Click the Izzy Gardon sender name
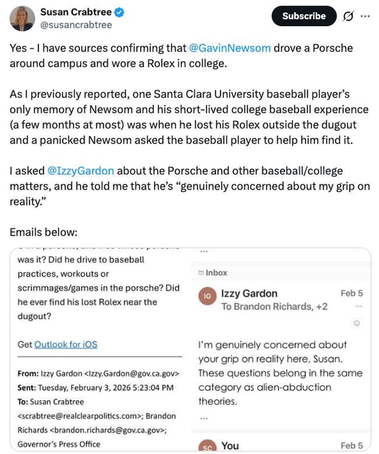Viewport: 379px width, 454px height. click(x=249, y=294)
